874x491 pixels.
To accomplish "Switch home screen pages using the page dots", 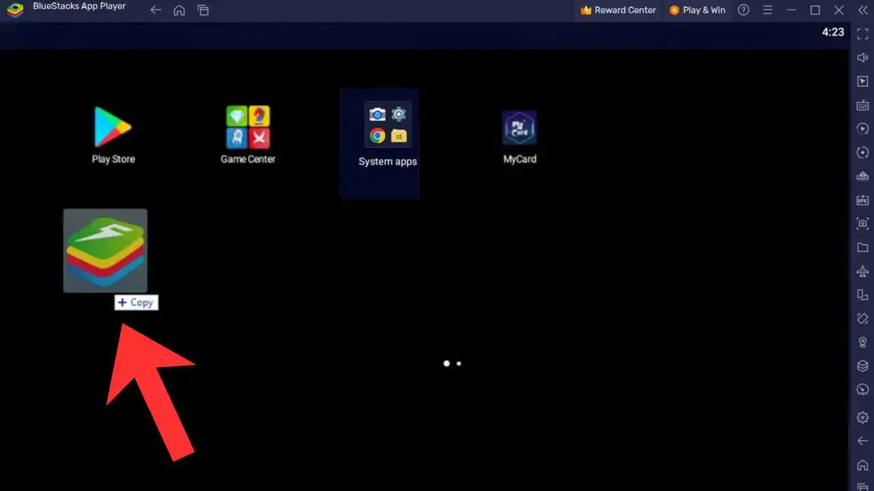I will click(452, 363).
